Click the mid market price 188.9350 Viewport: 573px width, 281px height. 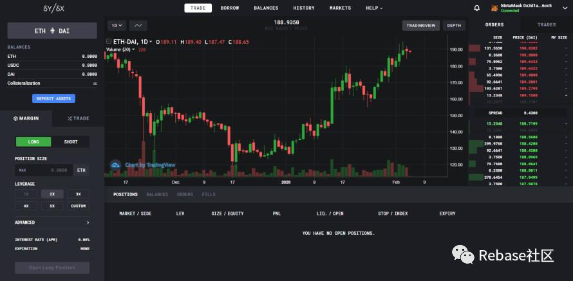coord(286,23)
